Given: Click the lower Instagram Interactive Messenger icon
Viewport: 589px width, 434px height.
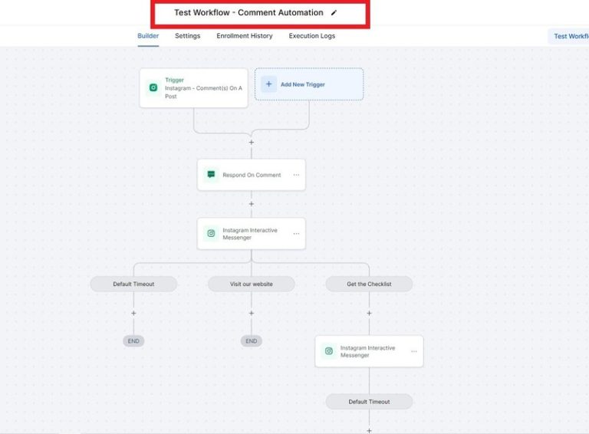Looking at the screenshot, I should pyautogui.click(x=328, y=351).
